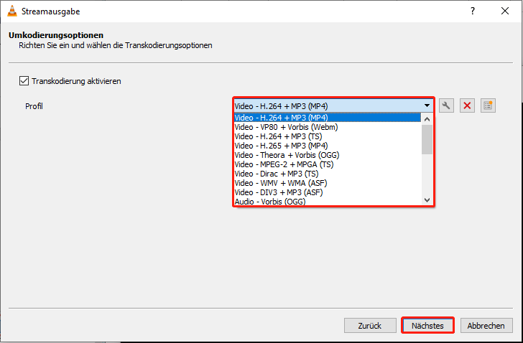Select Video - H.264 + MP3 (TS)
The height and width of the screenshot is (343, 523).
(x=327, y=136)
